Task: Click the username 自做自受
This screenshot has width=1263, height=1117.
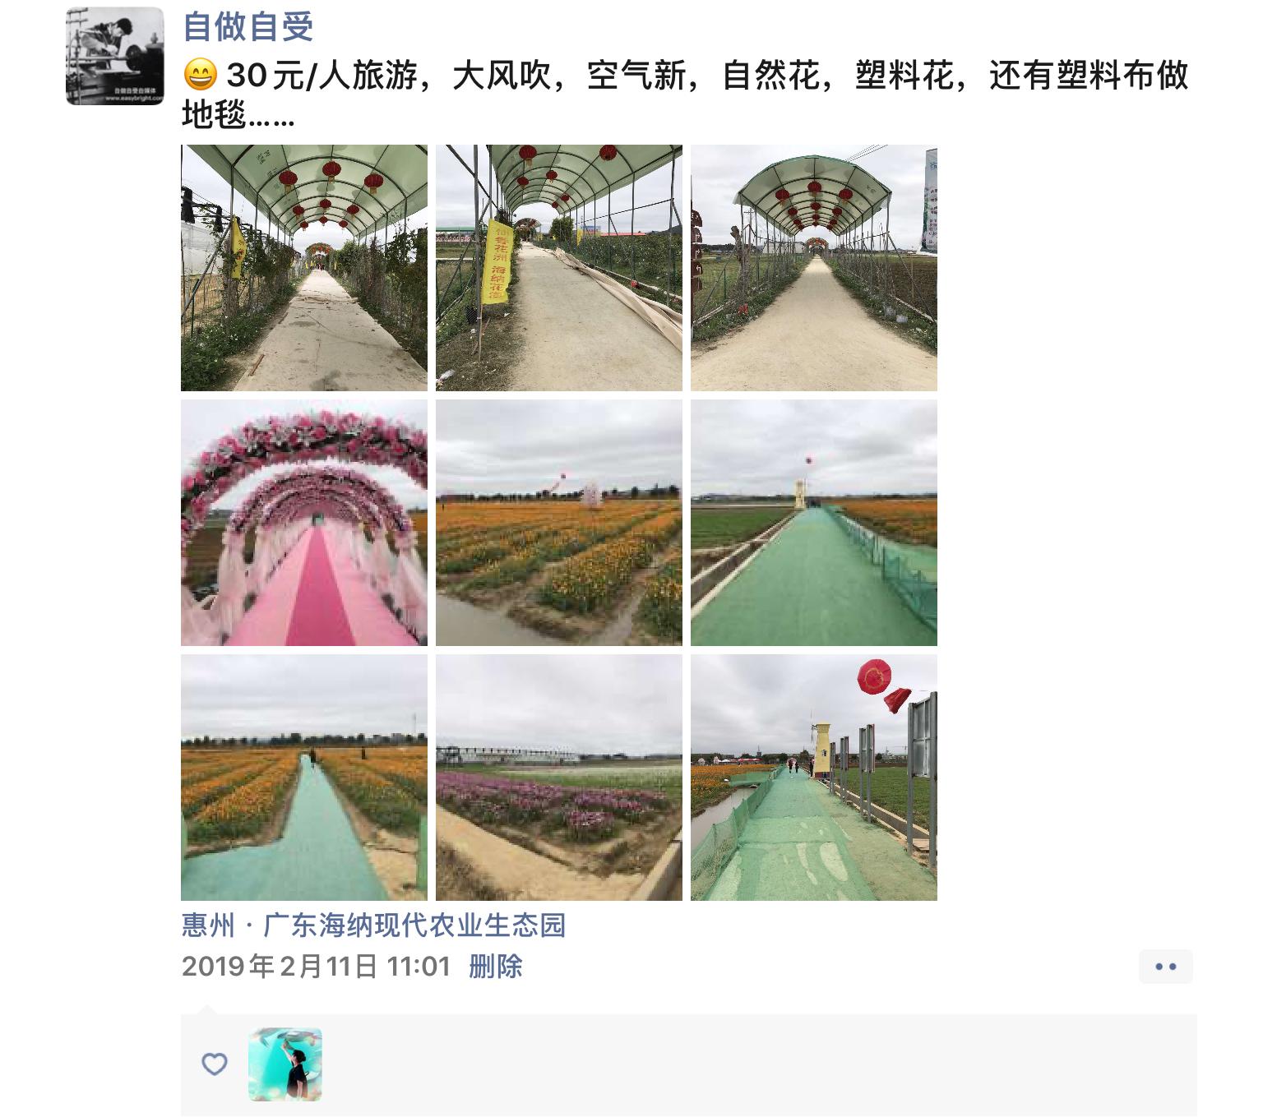Action: 248,26
